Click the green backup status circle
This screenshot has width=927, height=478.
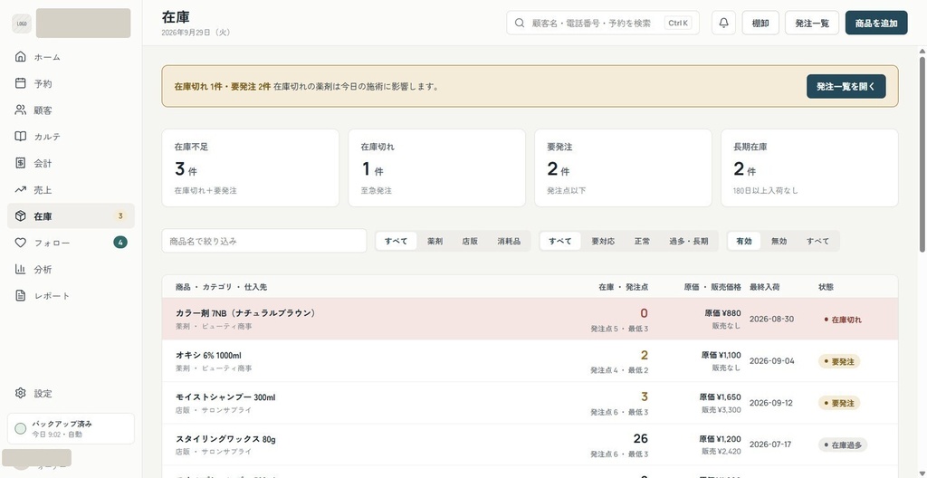point(21,428)
